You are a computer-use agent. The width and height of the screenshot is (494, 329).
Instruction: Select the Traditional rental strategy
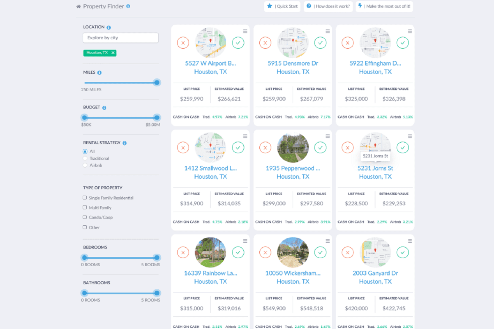pyautogui.click(x=85, y=159)
